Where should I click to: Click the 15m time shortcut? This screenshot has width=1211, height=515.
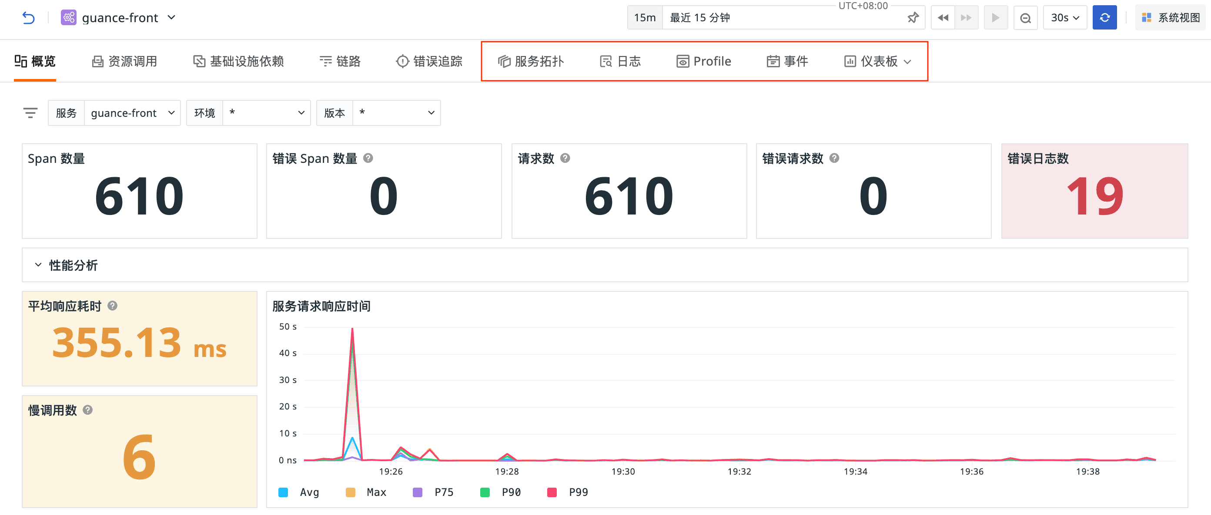tap(645, 18)
